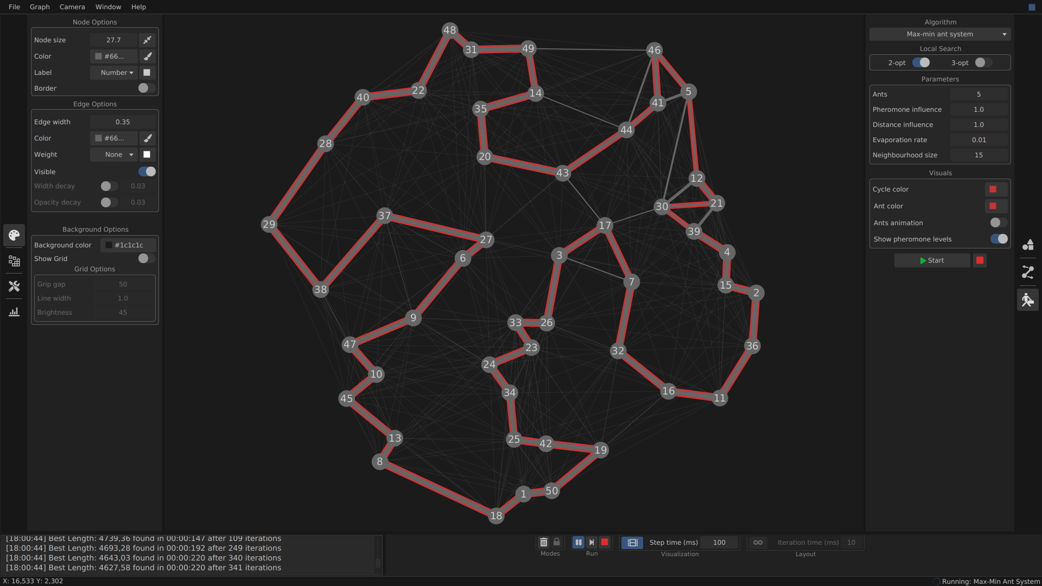Disable Show pheromone levels toggle

[x=999, y=239]
